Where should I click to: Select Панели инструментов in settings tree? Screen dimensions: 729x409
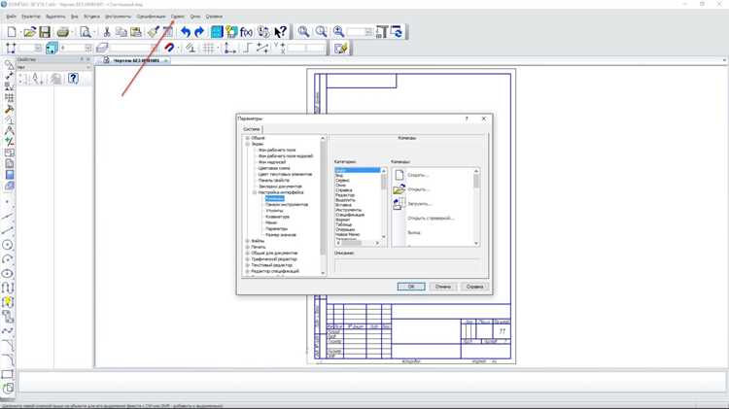point(287,204)
